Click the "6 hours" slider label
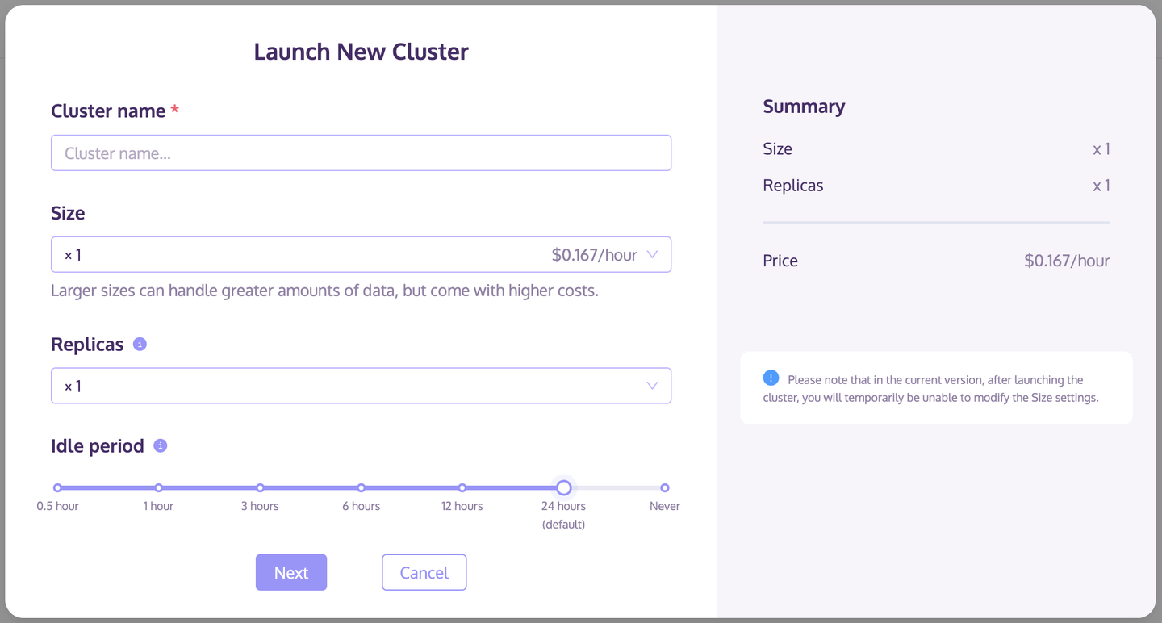 [361, 506]
